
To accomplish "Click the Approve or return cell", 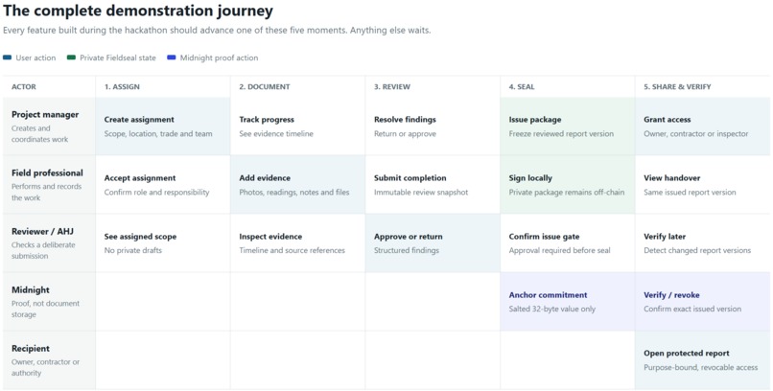I will pos(433,242).
